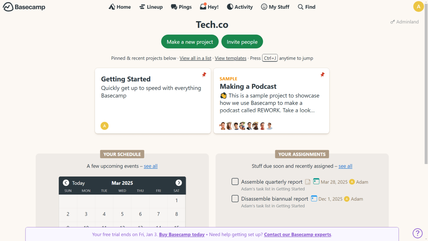428x241 pixels.
Task: Click the Basecamp logo
Action: tap(24, 7)
